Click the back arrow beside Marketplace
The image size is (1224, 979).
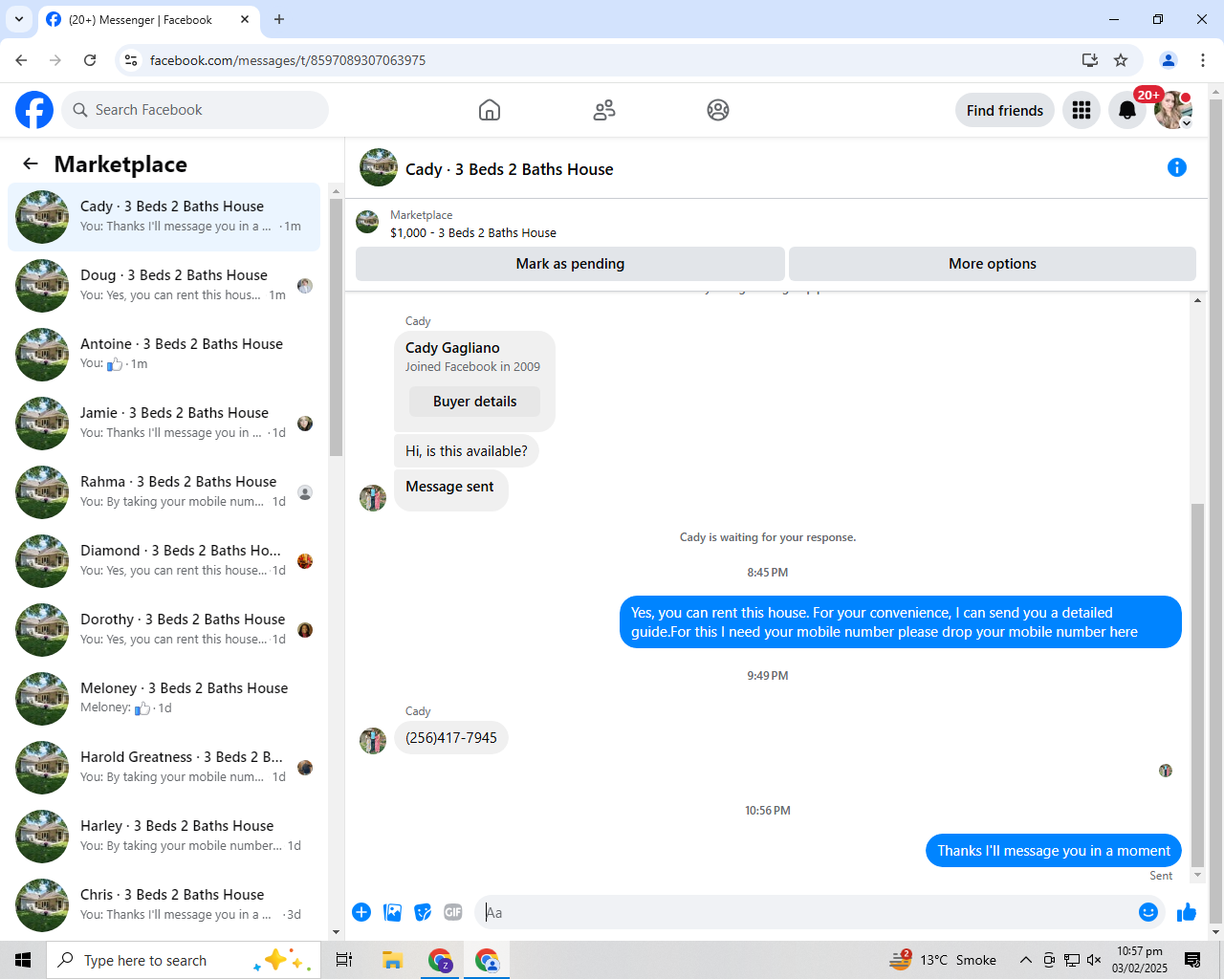31,163
